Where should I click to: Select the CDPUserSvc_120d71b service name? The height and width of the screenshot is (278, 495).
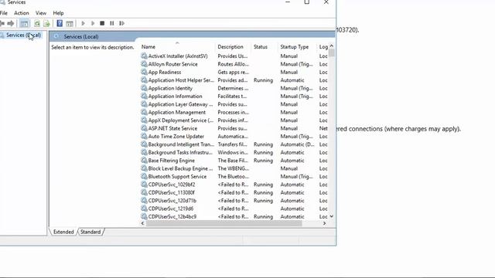(172, 201)
